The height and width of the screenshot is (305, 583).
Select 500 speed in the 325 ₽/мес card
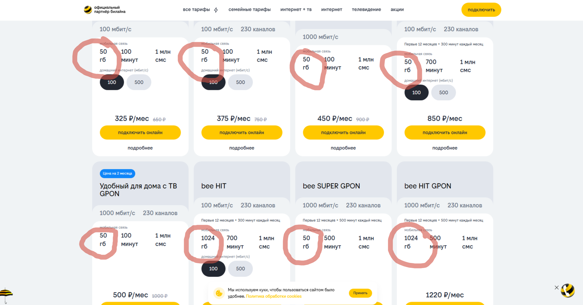[x=139, y=82]
